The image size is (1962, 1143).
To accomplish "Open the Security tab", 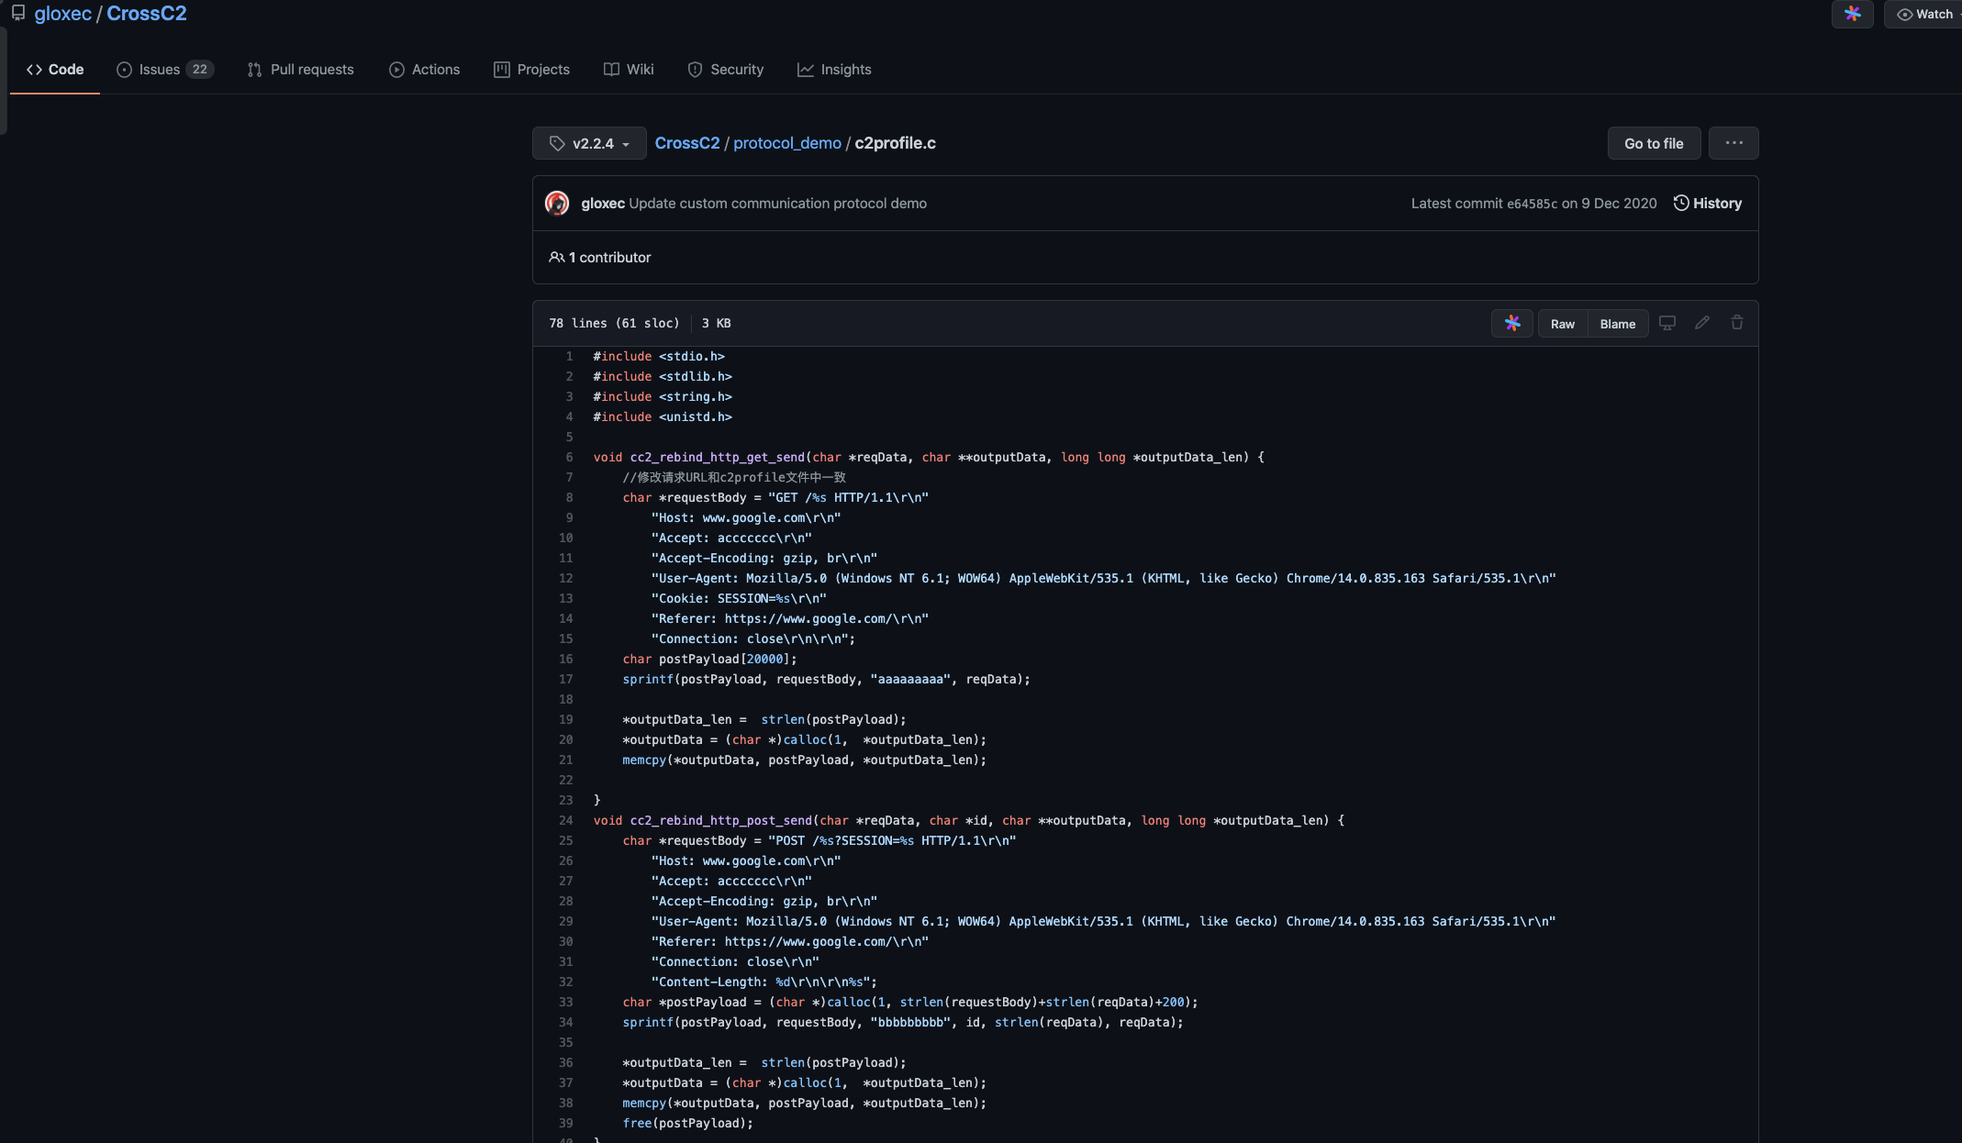I will pyautogui.click(x=726, y=70).
